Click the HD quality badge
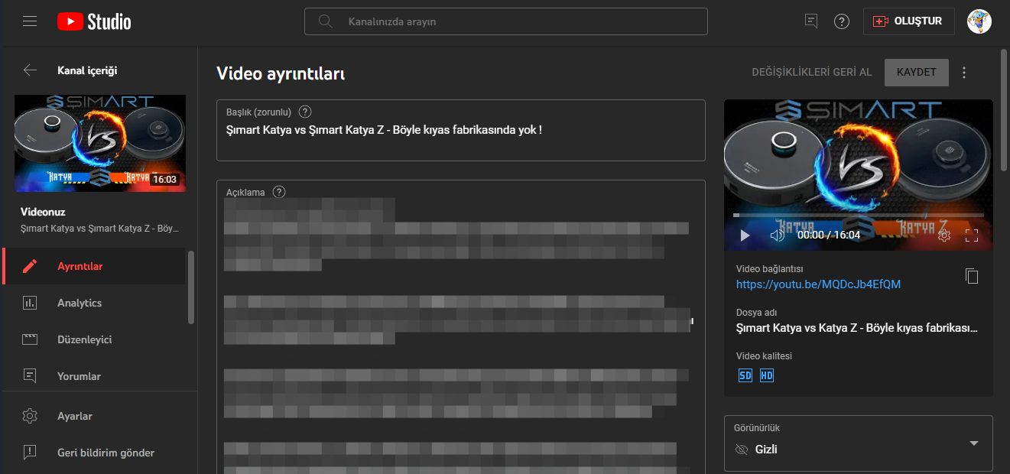Viewport: 1010px width, 474px height. pyautogui.click(x=767, y=375)
